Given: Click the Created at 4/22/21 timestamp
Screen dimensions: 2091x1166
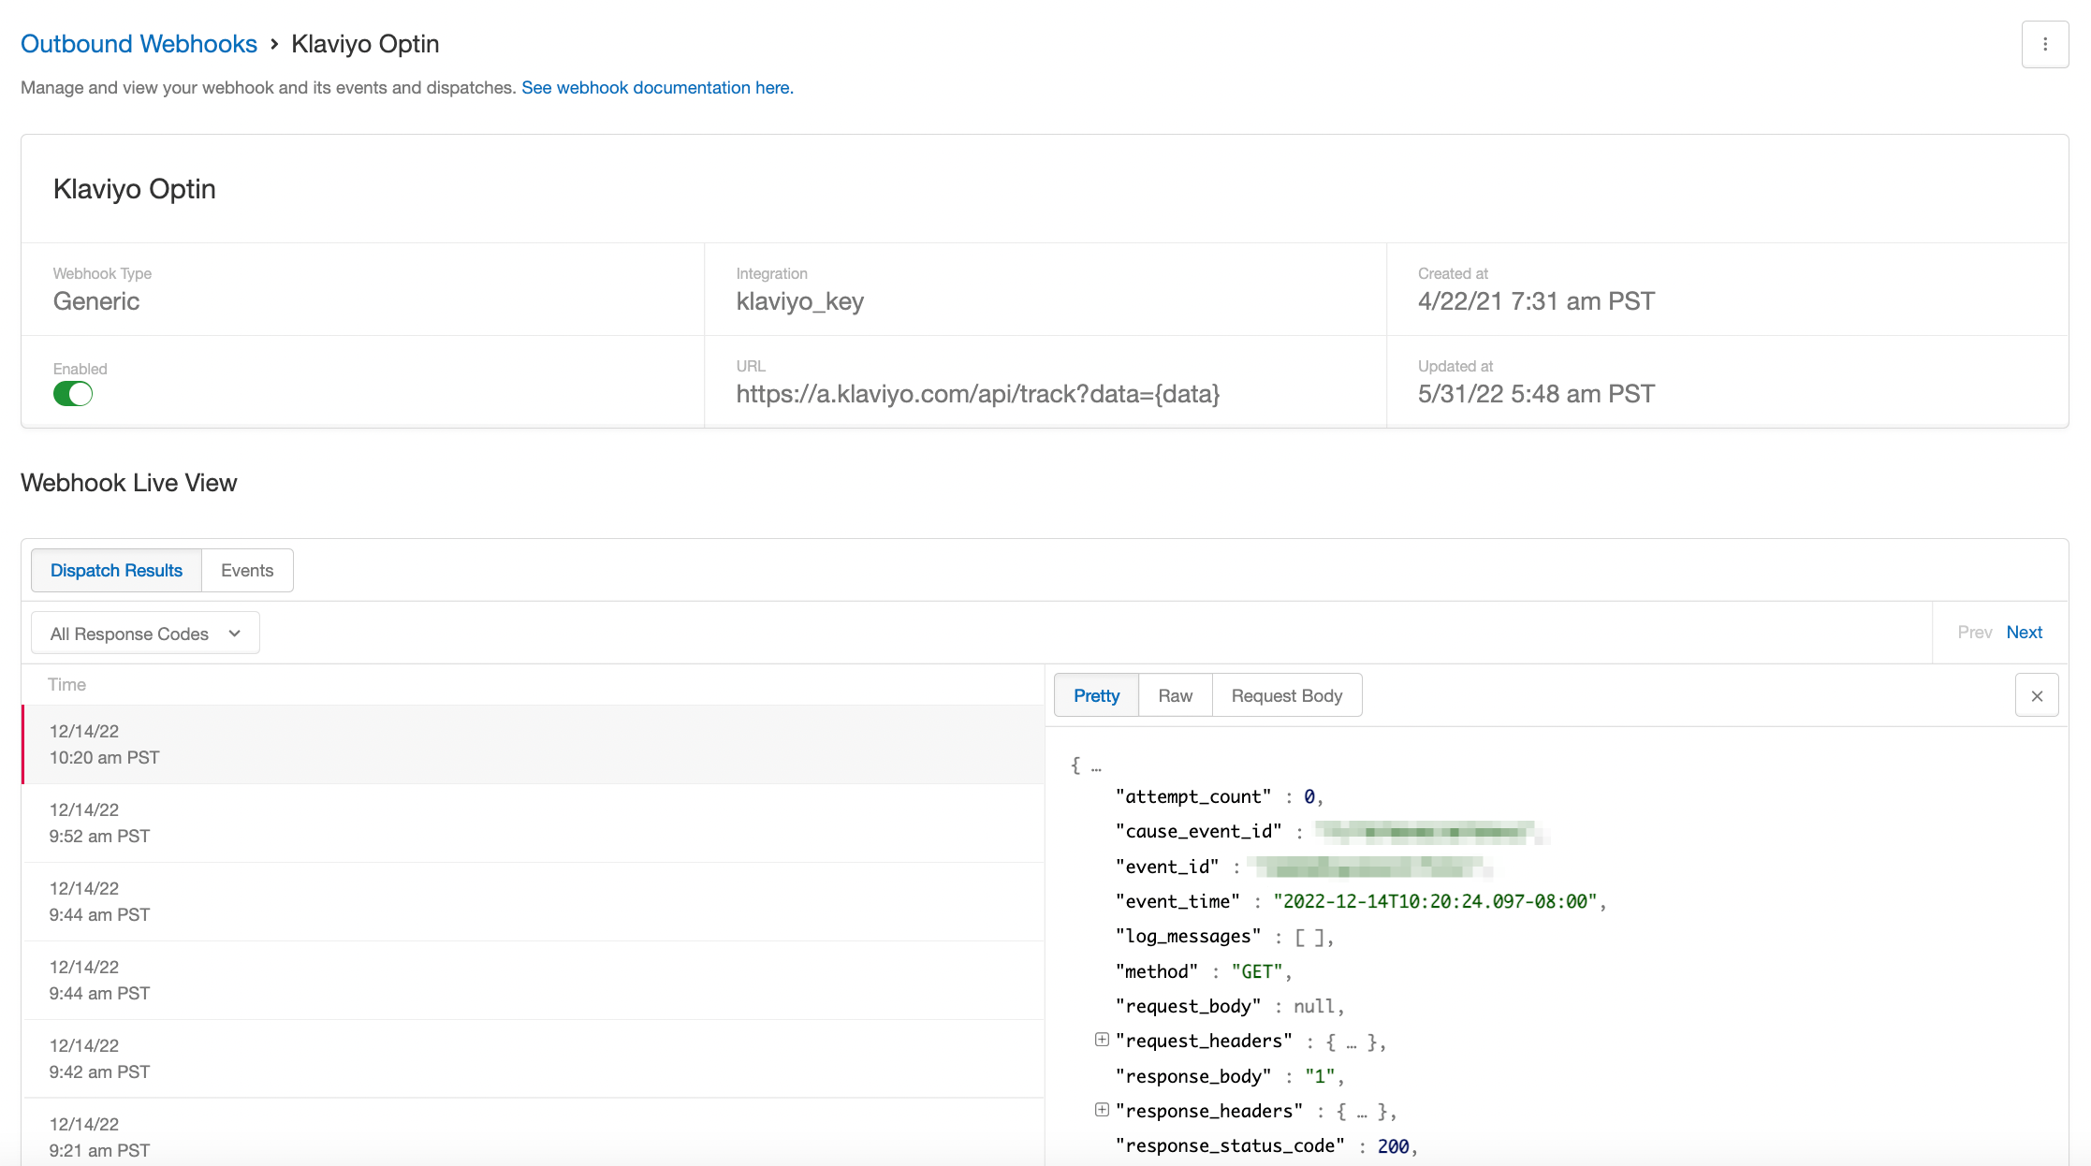Looking at the screenshot, I should pyautogui.click(x=1536, y=301).
